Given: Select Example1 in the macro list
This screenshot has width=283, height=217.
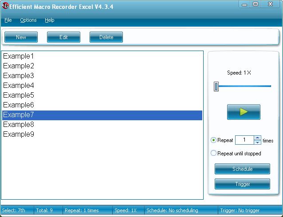Looking at the screenshot, I should click(x=102, y=56).
